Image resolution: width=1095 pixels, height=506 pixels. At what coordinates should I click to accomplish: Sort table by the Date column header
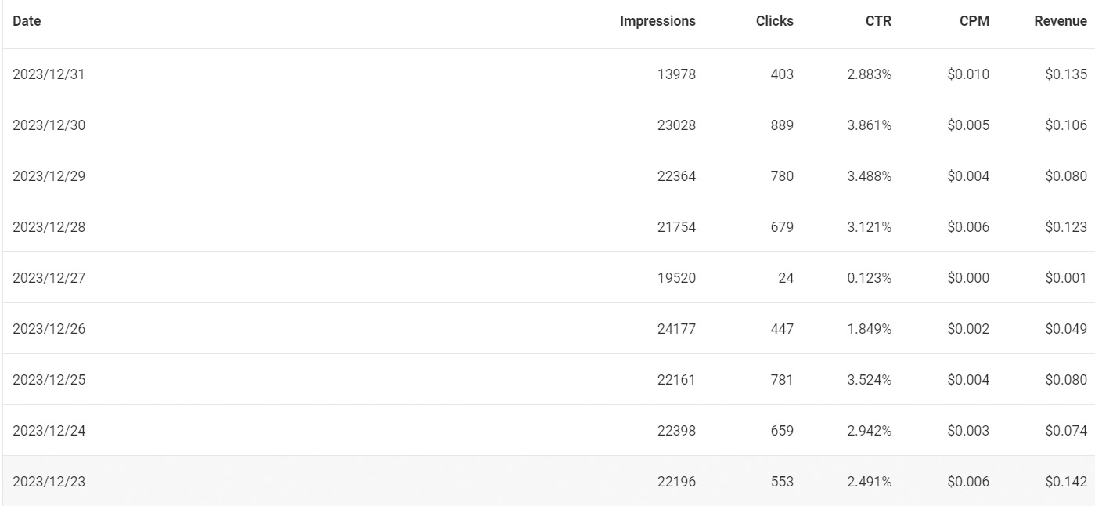pyautogui.click(x=27, y=21)
